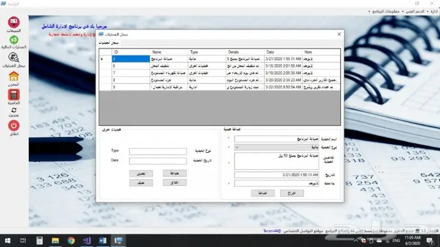Click the ENG language indicator in tray
The width and height of the screenshot is (440, 247).
[x=396, y=241]
